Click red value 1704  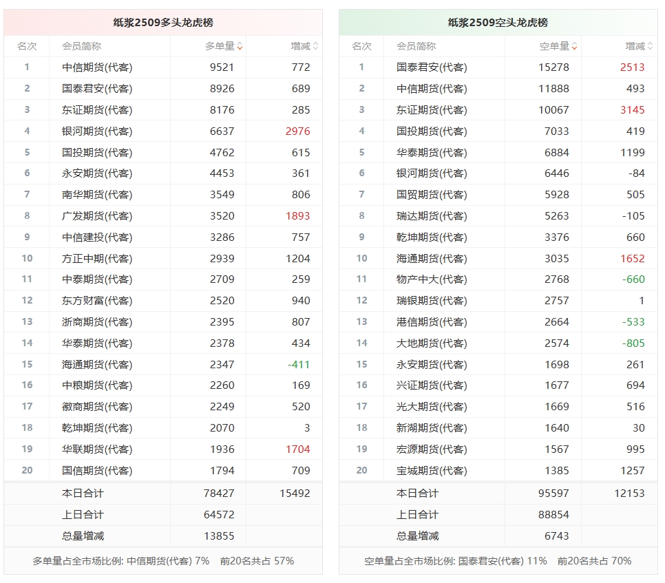click(x=297, y=449)
